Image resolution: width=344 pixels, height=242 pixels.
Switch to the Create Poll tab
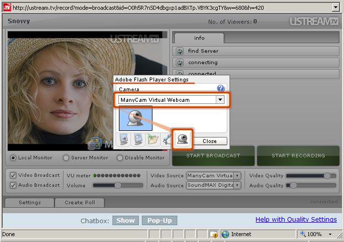pyautogui.click(x=79, y=202)
